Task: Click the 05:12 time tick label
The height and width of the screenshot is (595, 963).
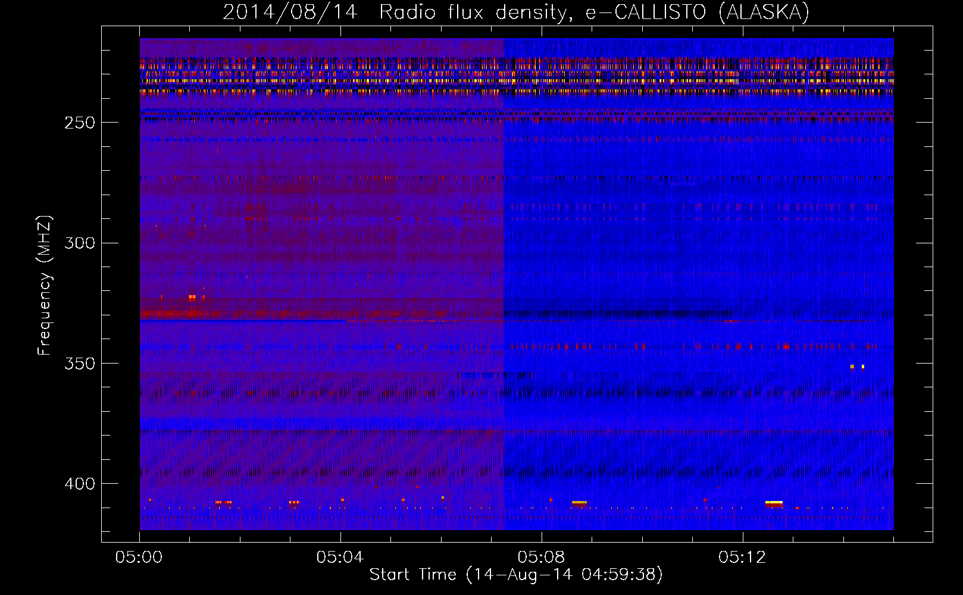Action: [742, 558]
